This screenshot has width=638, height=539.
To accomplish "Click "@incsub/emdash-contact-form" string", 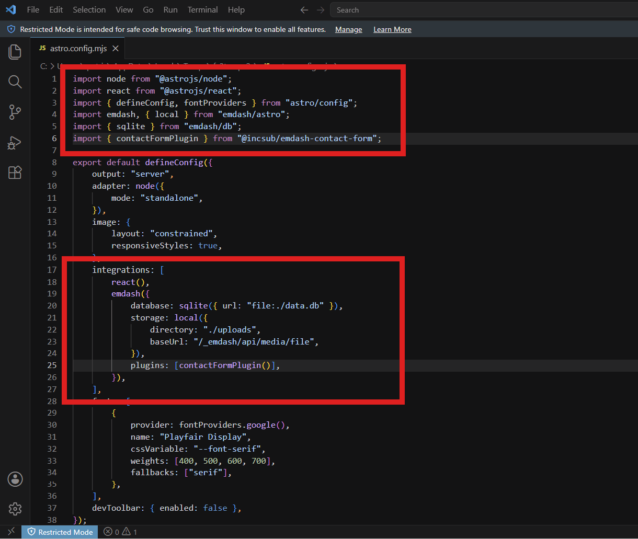I will [306, 139].
